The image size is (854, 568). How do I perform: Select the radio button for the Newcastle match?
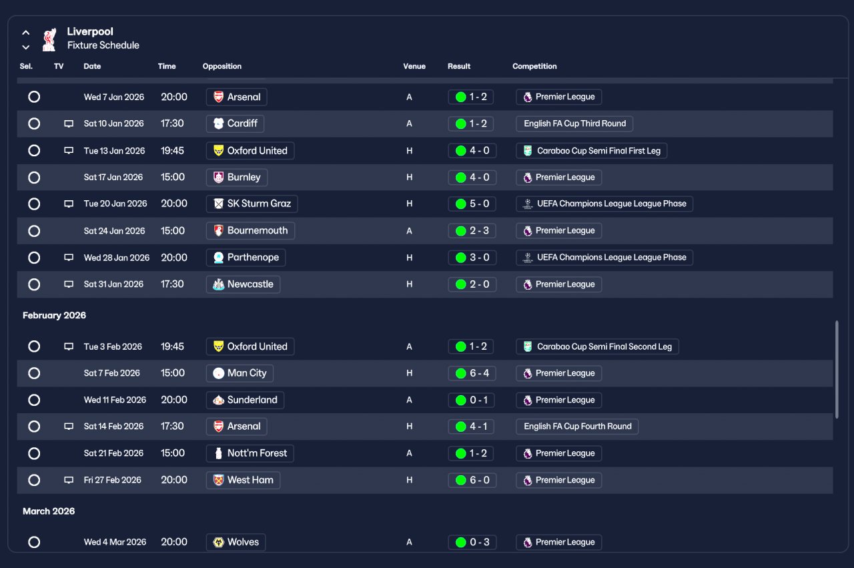(x=34, y=284)
